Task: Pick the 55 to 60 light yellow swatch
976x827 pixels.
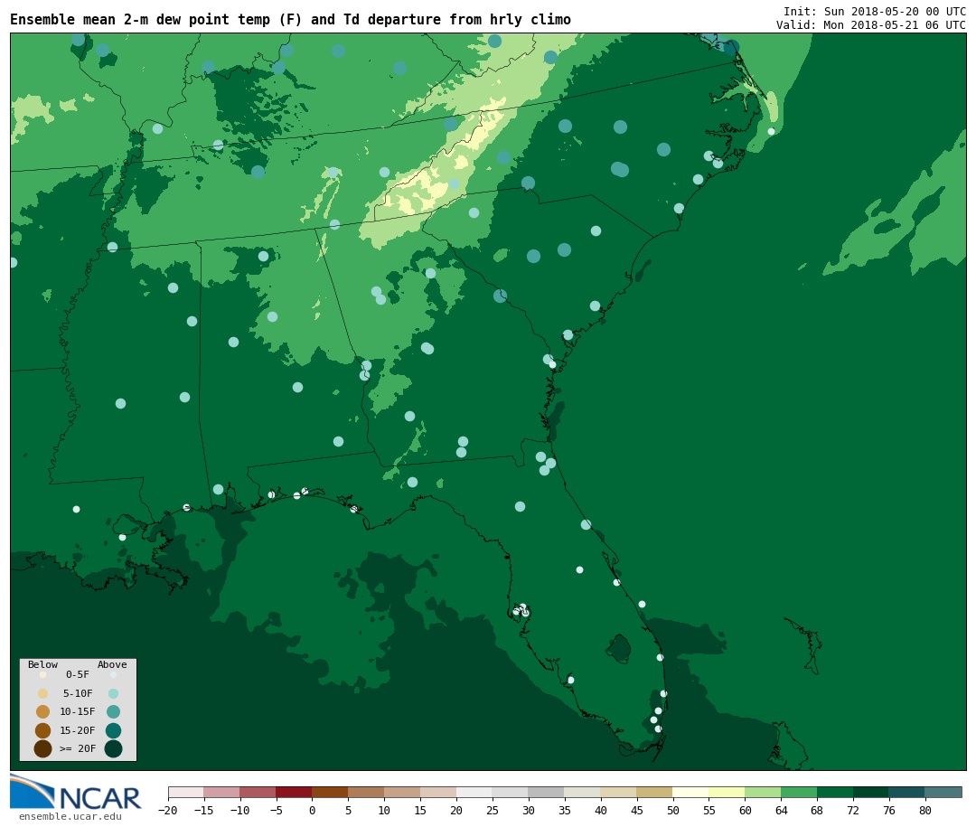Action: [727, 792]
